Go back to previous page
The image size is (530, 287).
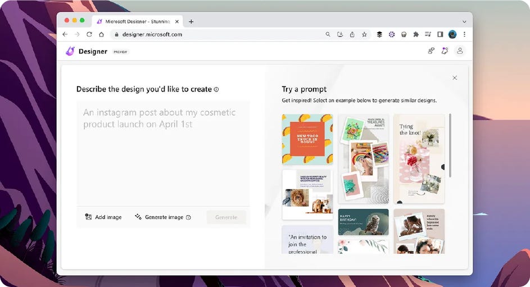(65, 34)
